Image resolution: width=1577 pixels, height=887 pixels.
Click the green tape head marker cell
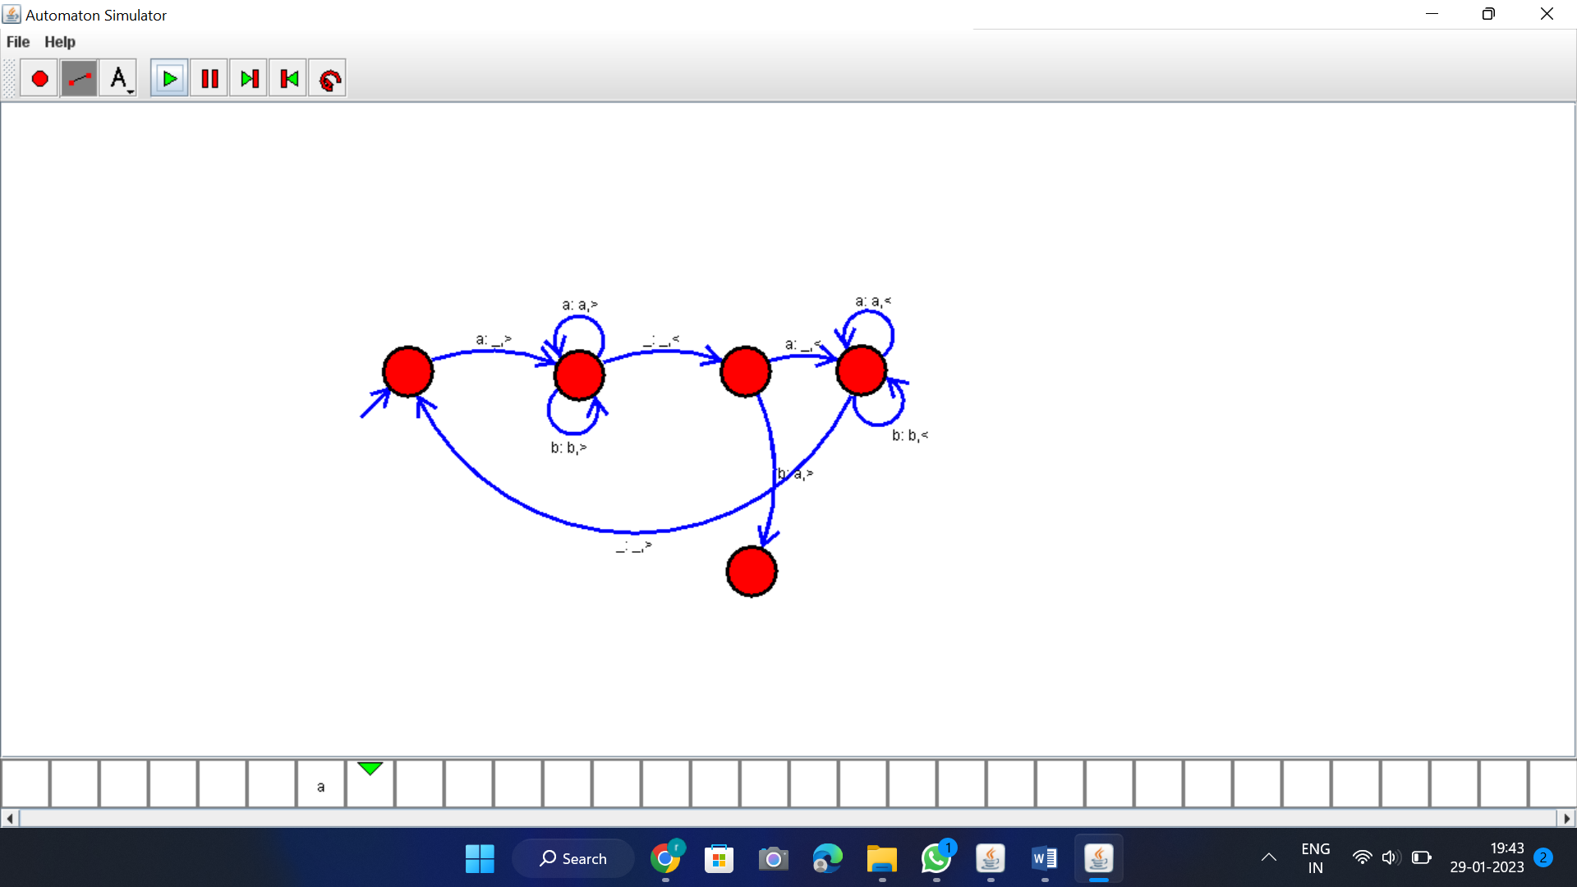coord(370,785)
